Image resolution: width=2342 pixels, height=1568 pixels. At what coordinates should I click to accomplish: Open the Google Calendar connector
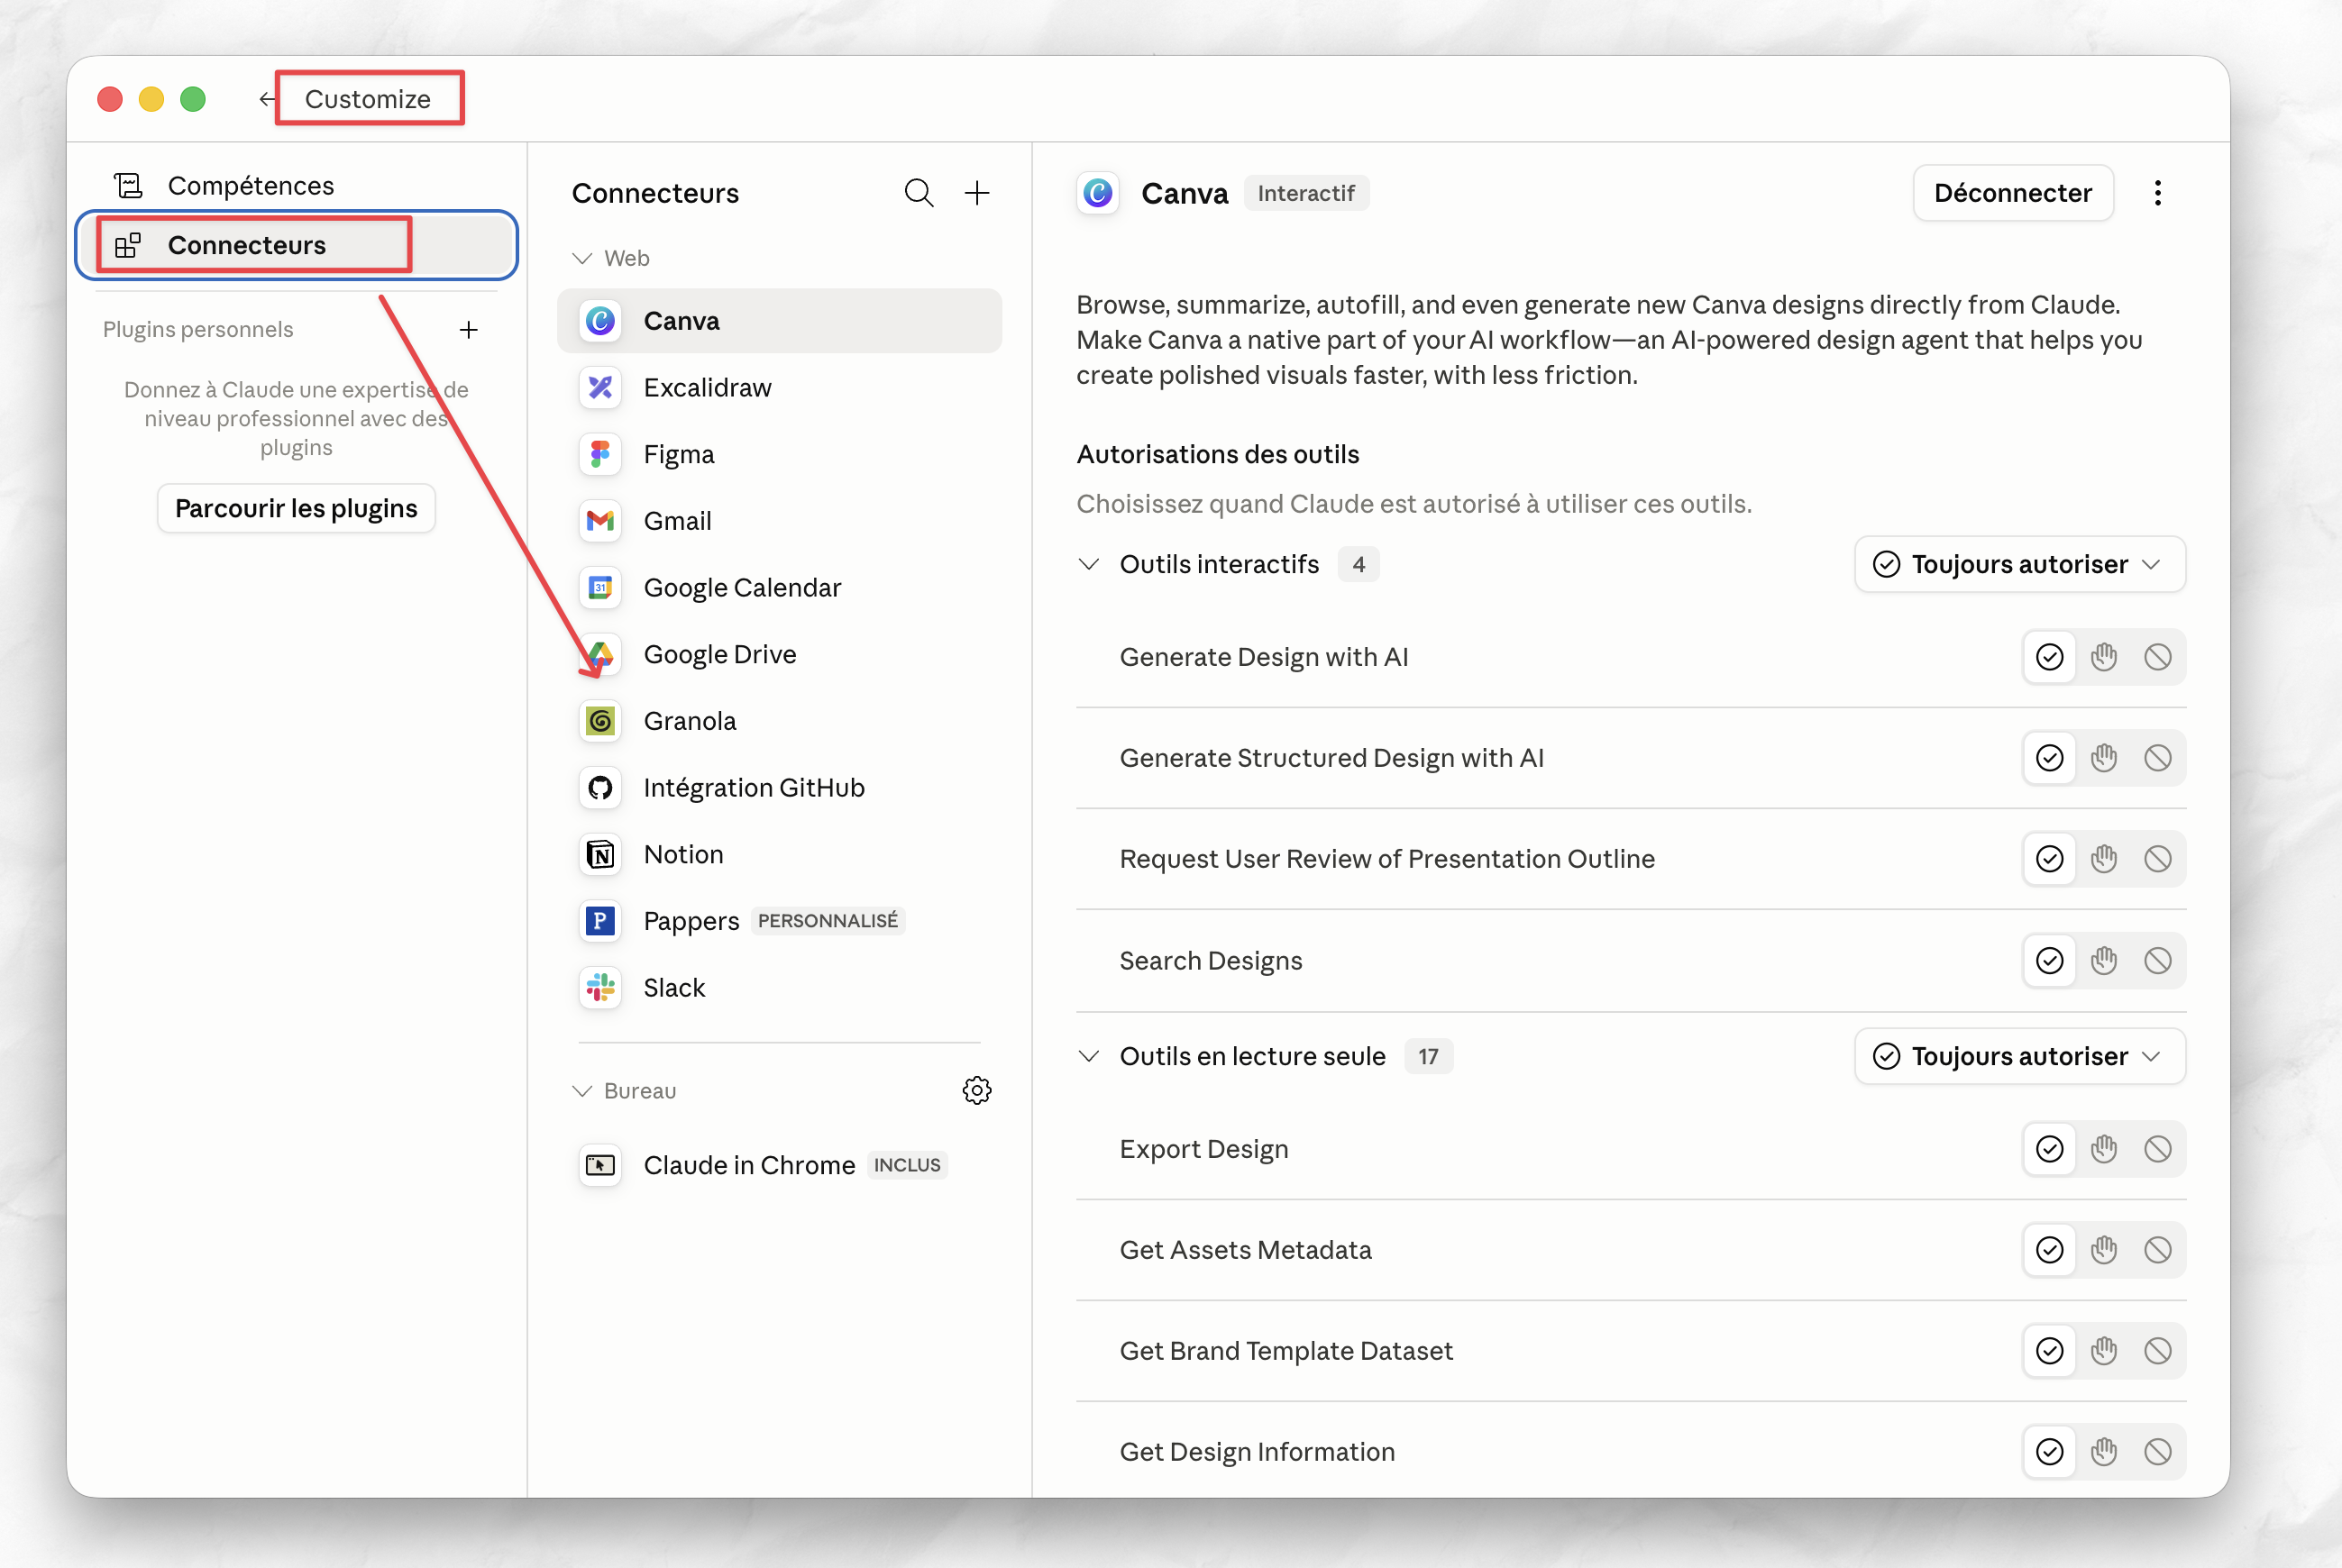[780, 588]
